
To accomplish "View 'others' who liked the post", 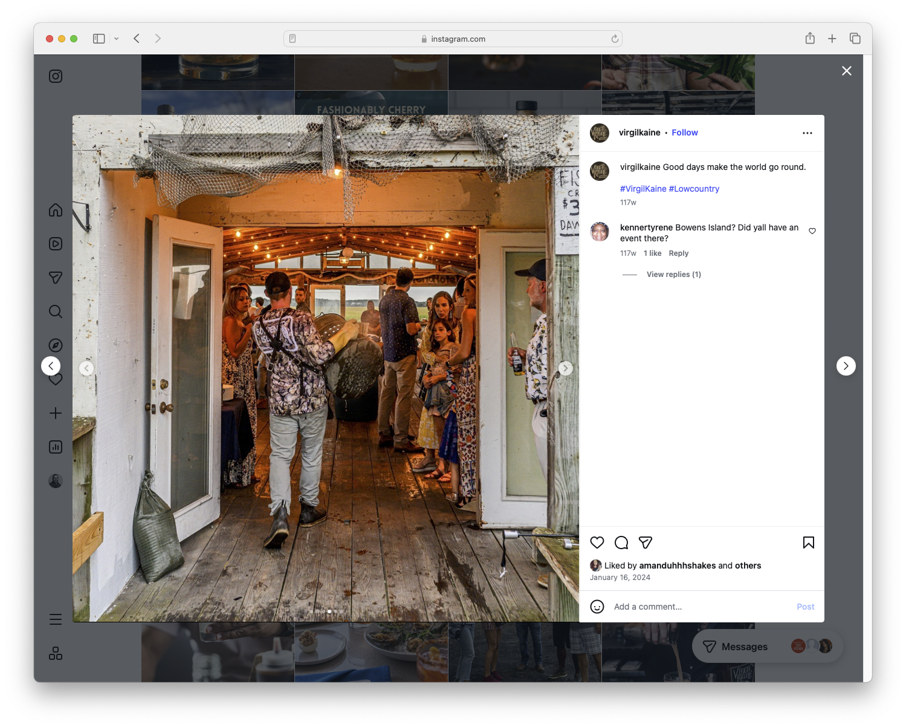I will [748, 566].
